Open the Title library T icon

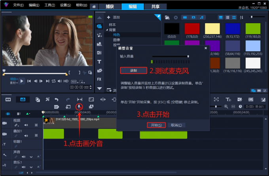pos(99,62)
